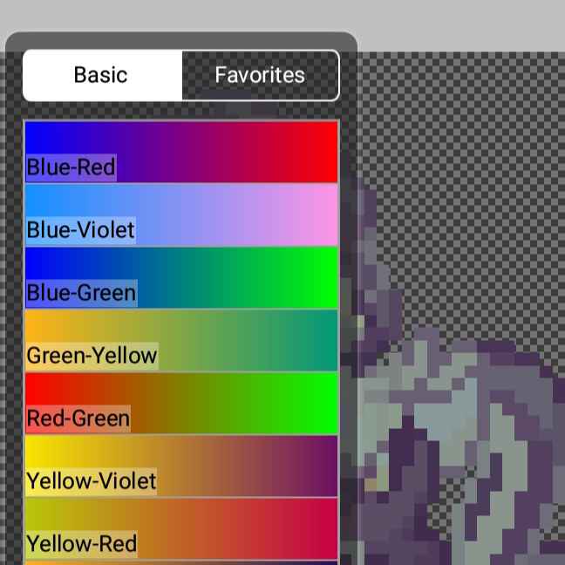This screenshot has height=565, width=565.
Task: Open the Favorites tab
Action: (260, 75)
